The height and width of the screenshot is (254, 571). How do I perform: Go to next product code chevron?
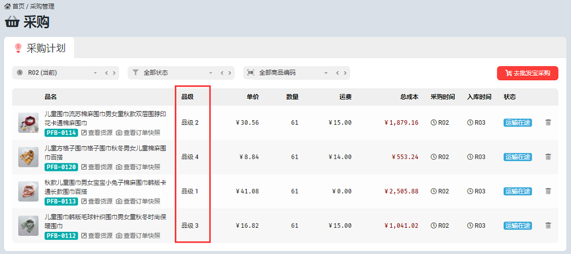point(345,73)
